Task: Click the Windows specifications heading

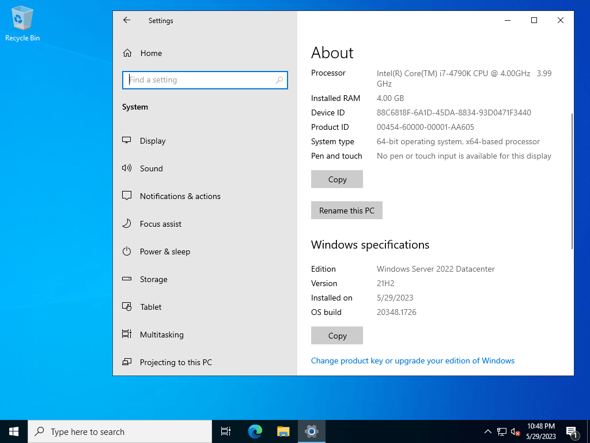Action: tap(370, 245)
